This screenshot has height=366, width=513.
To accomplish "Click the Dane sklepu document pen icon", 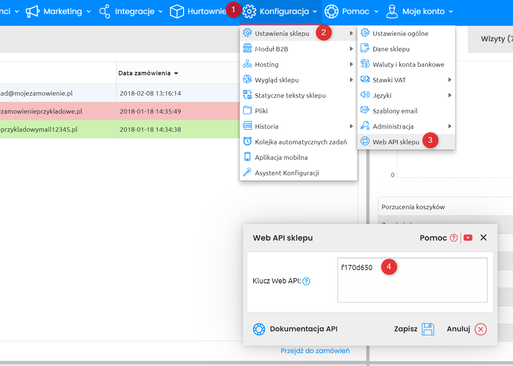I will [x=365, y=48].
